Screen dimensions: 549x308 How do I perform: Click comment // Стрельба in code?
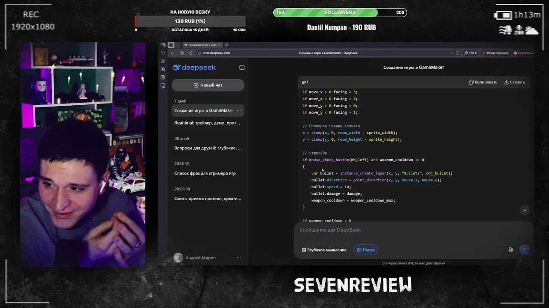315,153
